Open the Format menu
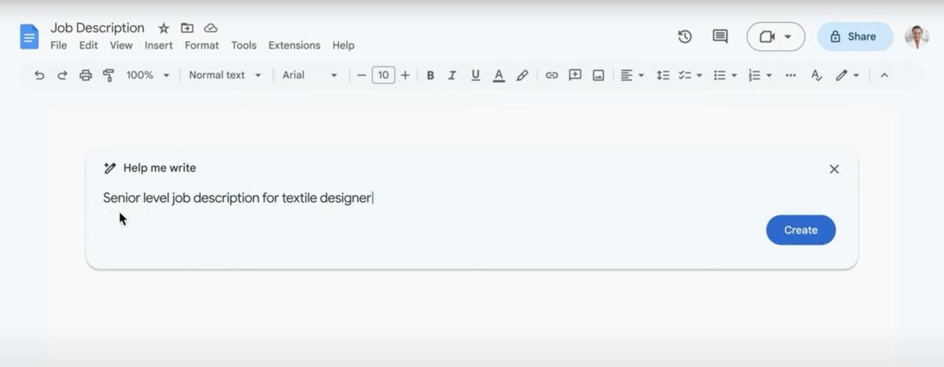Image resolution: width=944 pixels, height=367 pixels. (x=201, y=46)
